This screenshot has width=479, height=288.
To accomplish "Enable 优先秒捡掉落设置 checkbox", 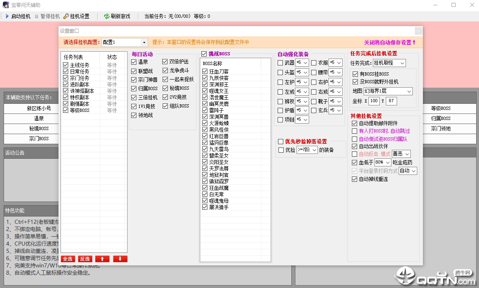I will pyautogui.click(x=281, y=141).
